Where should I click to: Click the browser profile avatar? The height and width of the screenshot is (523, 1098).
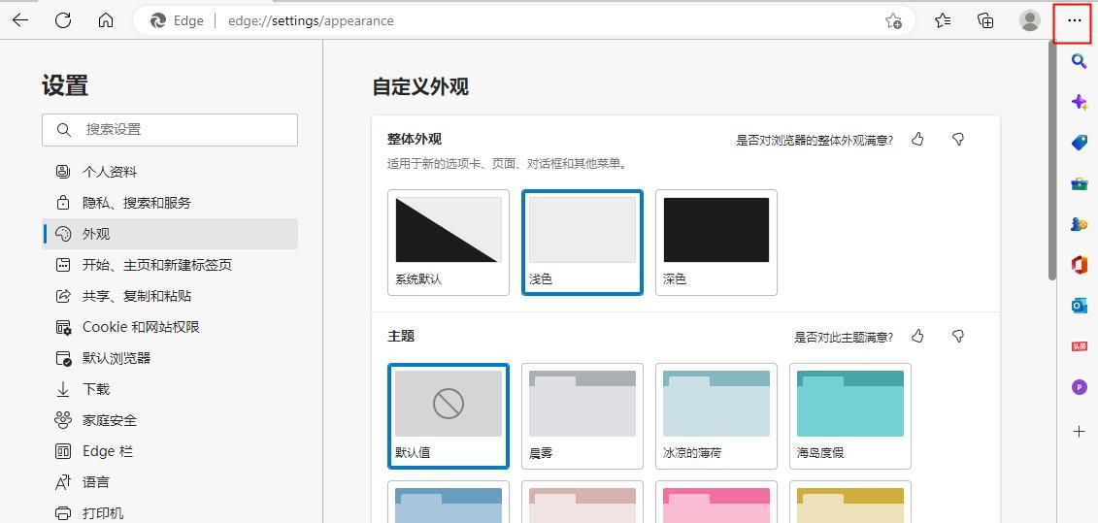click(1029, 20)
